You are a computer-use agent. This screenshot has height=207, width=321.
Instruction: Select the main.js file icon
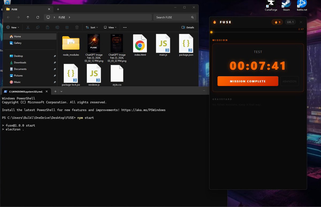pyautogui.click(x=163, y=43)
